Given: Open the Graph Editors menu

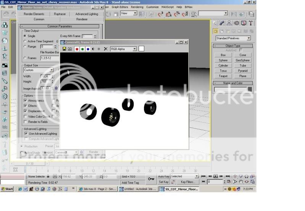Looking at the screenshot, I should tap(120, 7).
